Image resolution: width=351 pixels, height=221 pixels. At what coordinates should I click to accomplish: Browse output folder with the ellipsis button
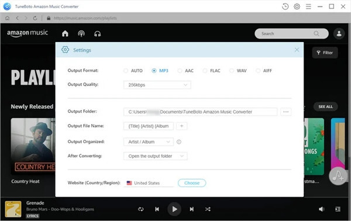point(286,112)
